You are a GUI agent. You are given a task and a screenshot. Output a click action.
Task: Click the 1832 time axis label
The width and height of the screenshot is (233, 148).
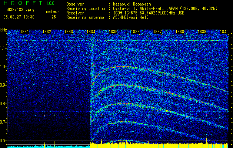tap(47, 32)
